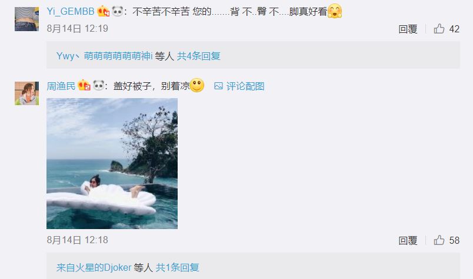Like Yi_GEMBB's comment with thumbs-up icon

tap(439, 29)
